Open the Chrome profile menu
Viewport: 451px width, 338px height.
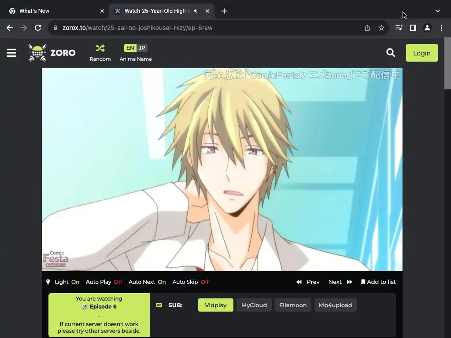tap(427, 28)
